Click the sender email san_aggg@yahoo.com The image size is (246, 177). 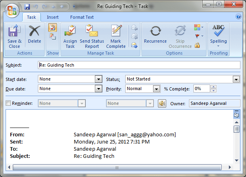[147, 134]
